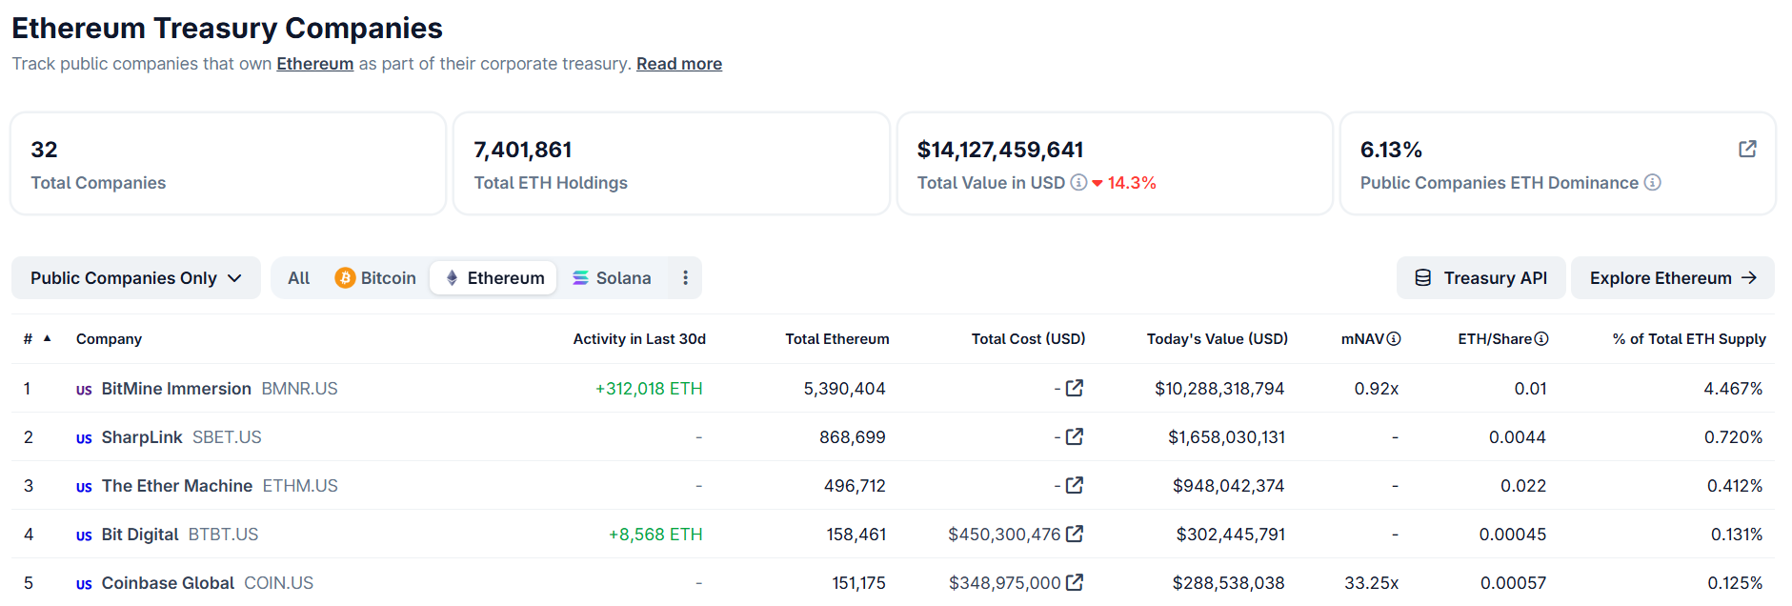Click the ETHM.US ticker text
The width and height of the screenshot is (1792, 606).
coord(300,485)
